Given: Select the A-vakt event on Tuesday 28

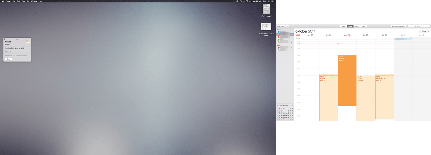Looking at the screenshot, I should click(328, 98).
